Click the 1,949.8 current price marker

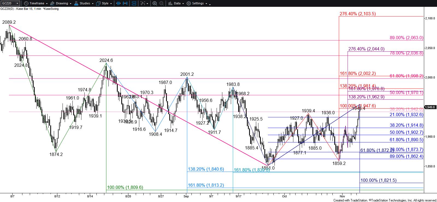[x=430, y=107]
